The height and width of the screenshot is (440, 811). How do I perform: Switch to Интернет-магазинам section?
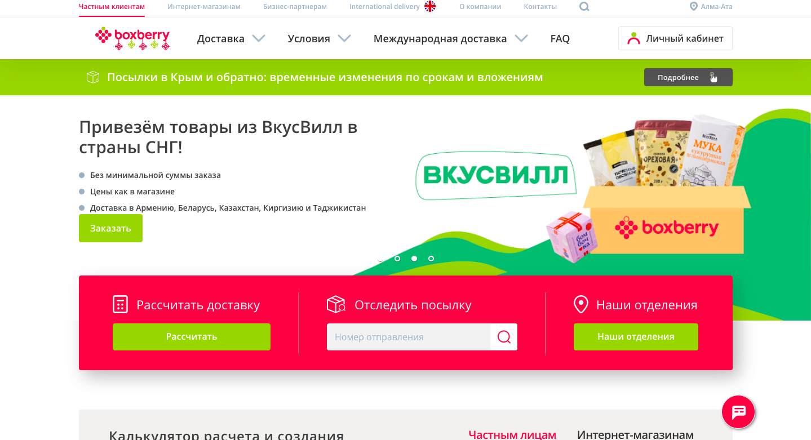(204, 7)
